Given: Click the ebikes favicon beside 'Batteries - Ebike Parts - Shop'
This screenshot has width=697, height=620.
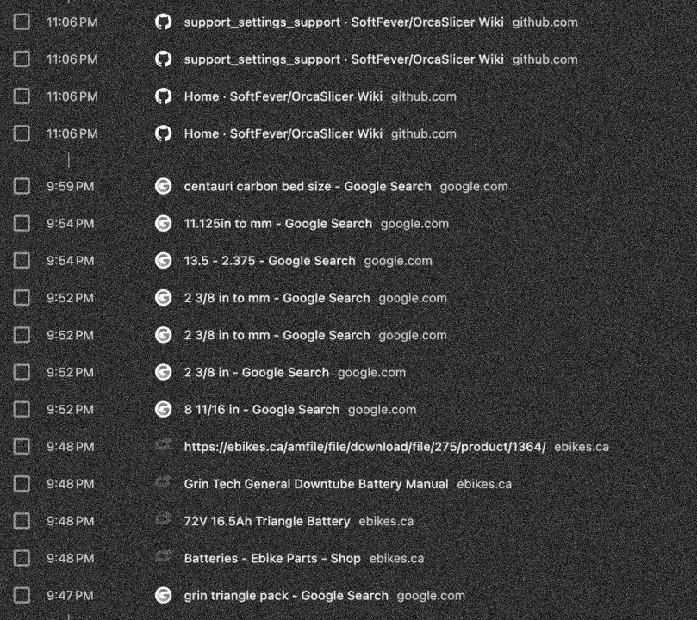Looking at the screenshot, I should [163, 556].
